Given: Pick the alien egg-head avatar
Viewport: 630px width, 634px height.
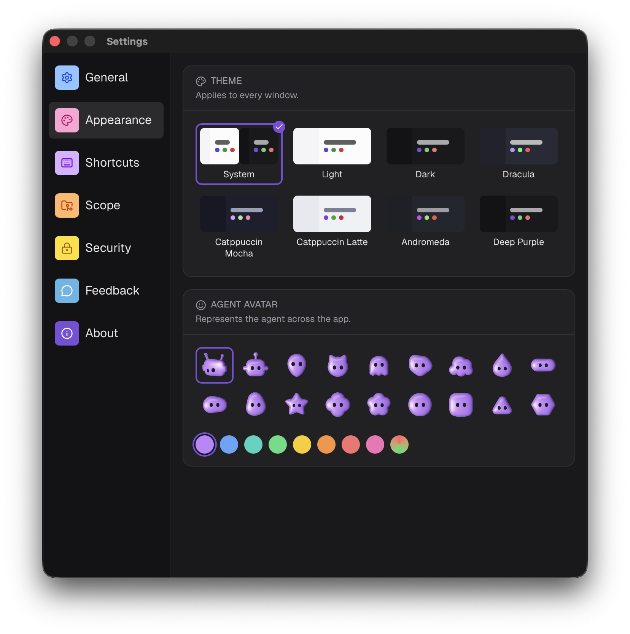Looking at the screenshot, I should pyautogui.click(x=297, y=365).
